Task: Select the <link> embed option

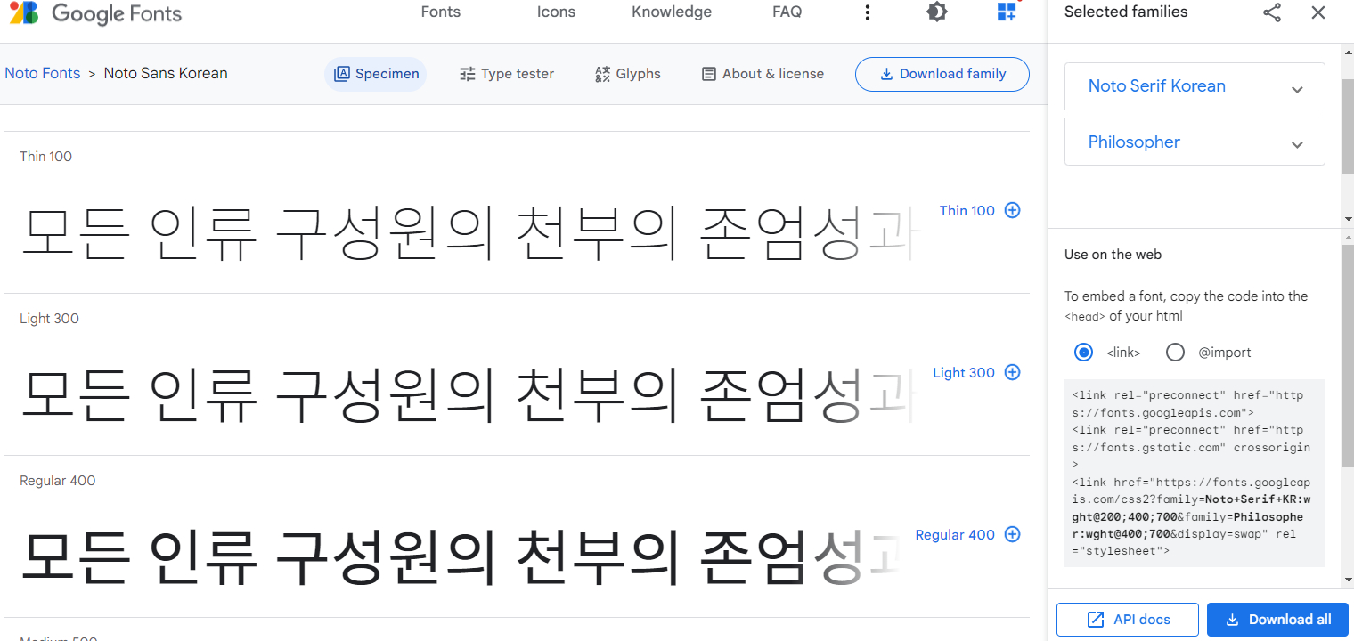Action: point(1084,353)
